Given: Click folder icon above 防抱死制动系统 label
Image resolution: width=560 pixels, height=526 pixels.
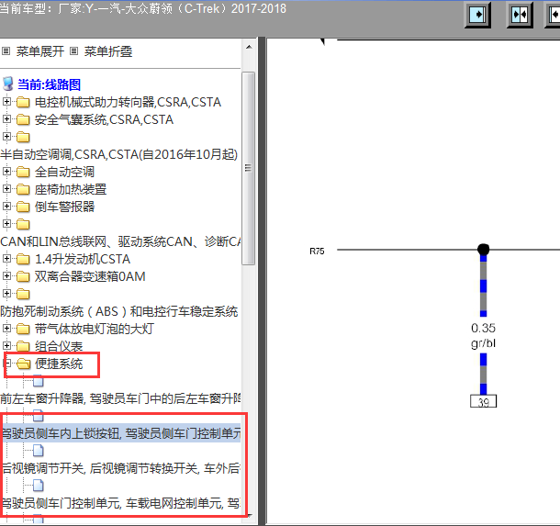Looking at the screenshot, I should (23, 294).
